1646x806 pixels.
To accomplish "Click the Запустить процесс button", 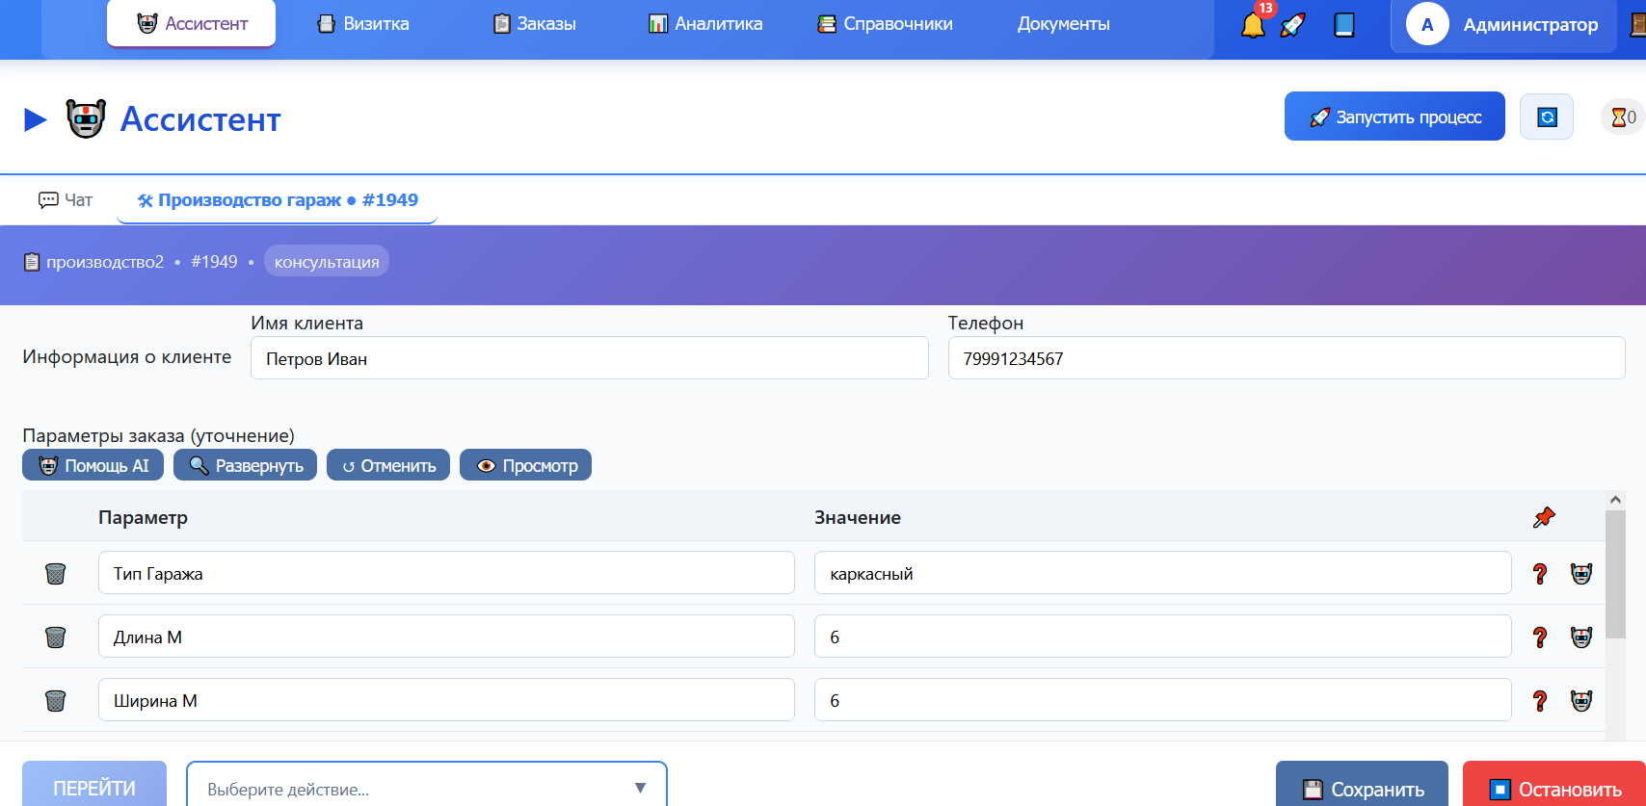I will pyautogui.click(x=1394, y=117).
